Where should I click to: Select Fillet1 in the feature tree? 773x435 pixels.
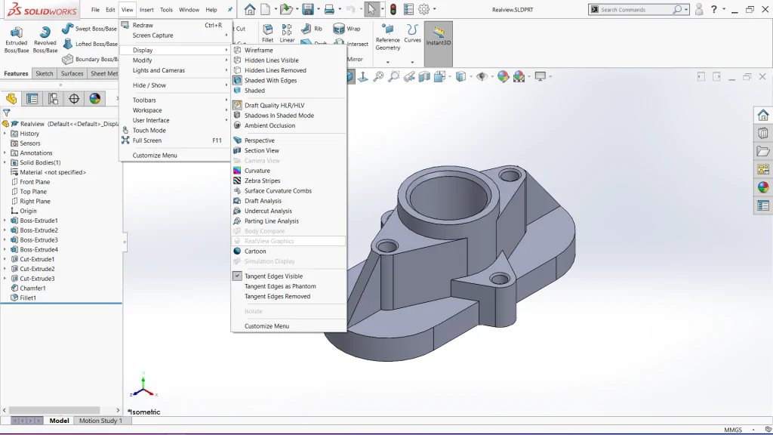click(x=28, y=298)
